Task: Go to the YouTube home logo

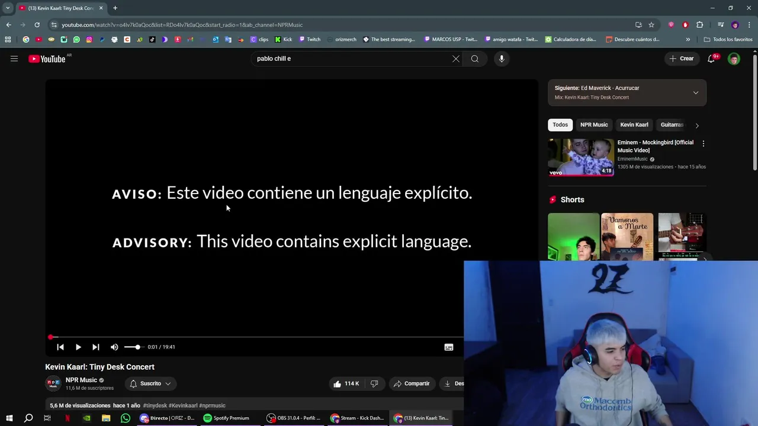Action: coord(47,59)
